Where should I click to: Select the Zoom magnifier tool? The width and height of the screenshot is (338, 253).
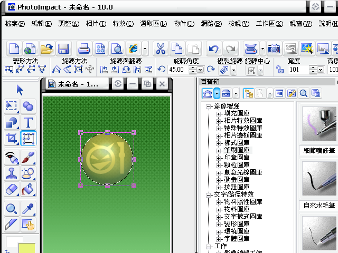click(12, 209)
